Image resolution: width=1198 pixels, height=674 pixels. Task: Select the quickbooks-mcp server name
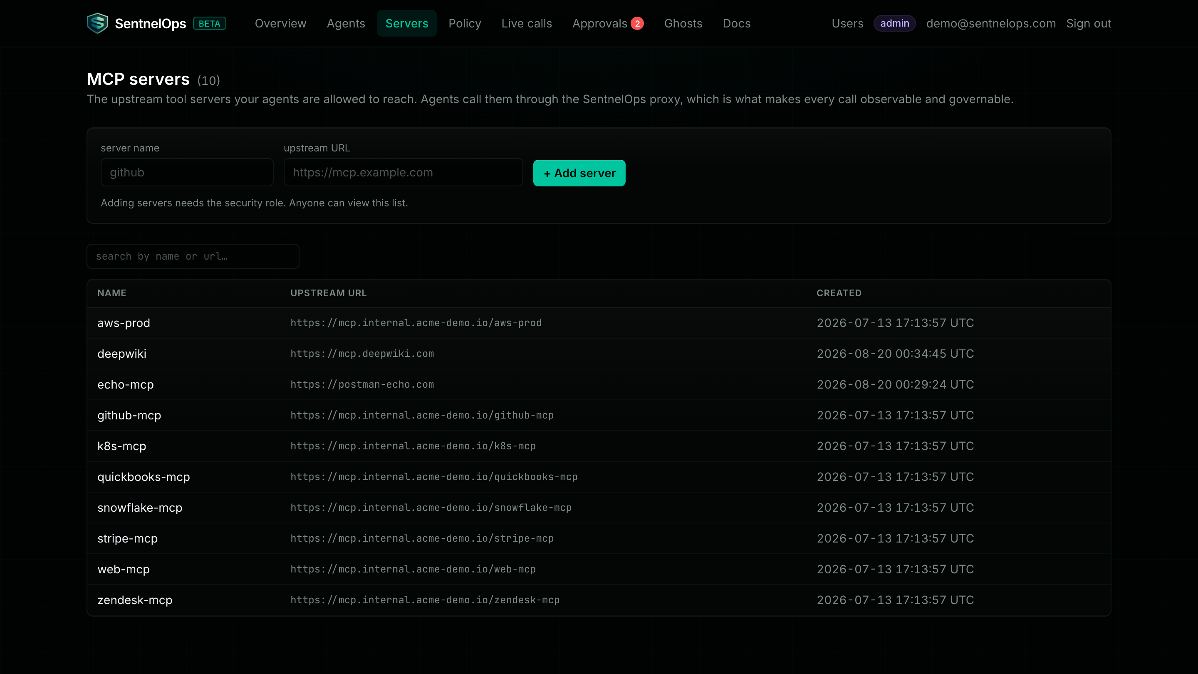click(x=143, y=477)
